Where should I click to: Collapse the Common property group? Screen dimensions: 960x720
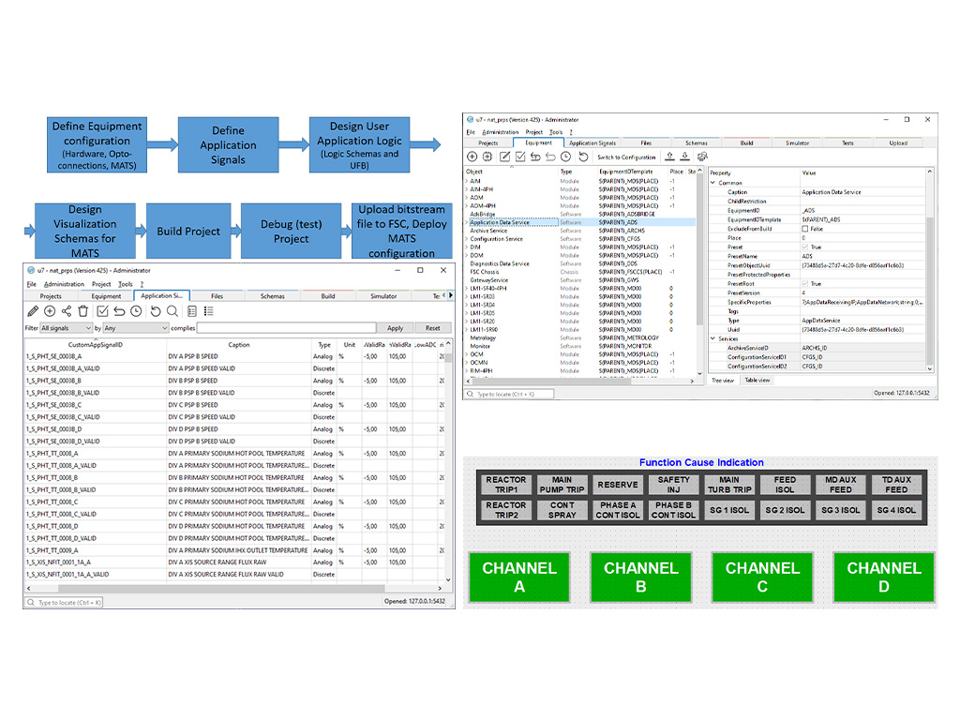[x=712, y=183]
